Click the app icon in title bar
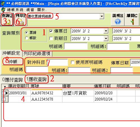 click(x=3, y=3)
